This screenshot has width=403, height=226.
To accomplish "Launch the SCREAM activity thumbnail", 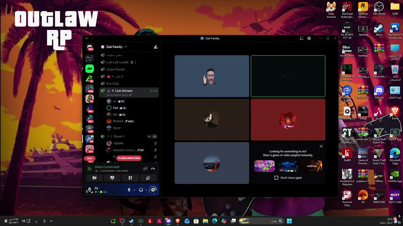I will coord(312,166).
